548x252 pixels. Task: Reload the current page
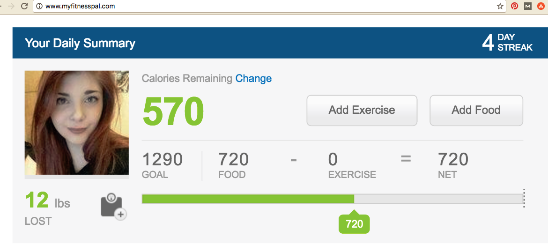pyautogui.click(x=24, y=7)
